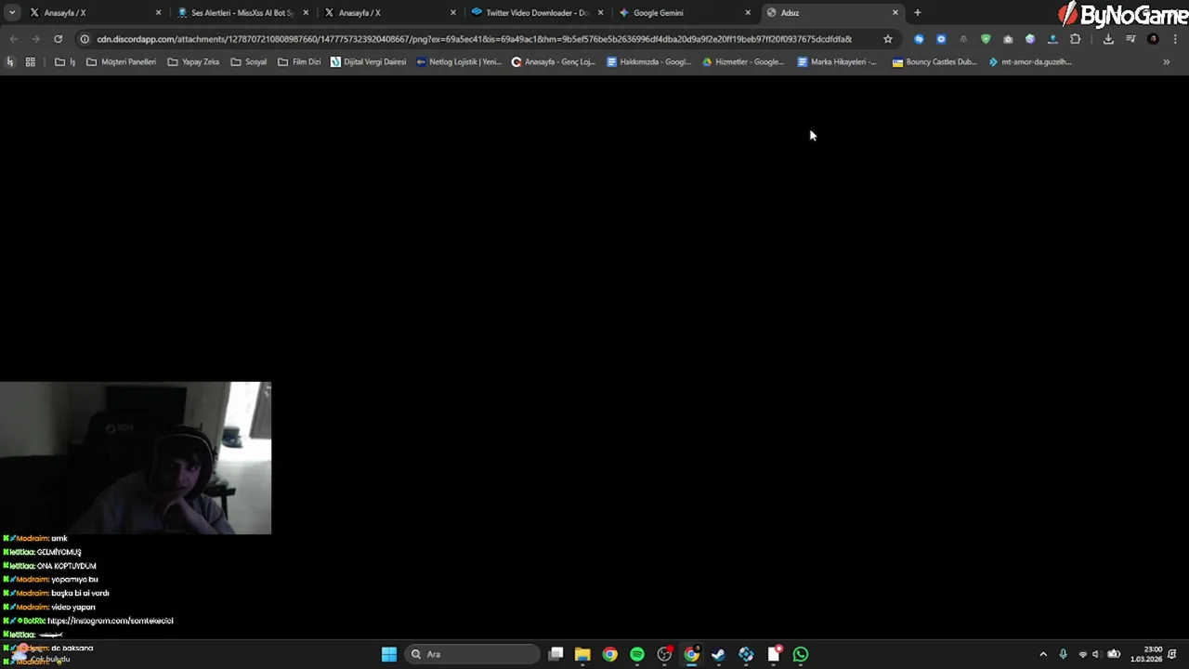Viewport: 1189px width, 669px height.
Task: Open a new browser tab
Action: pos(917,13)
